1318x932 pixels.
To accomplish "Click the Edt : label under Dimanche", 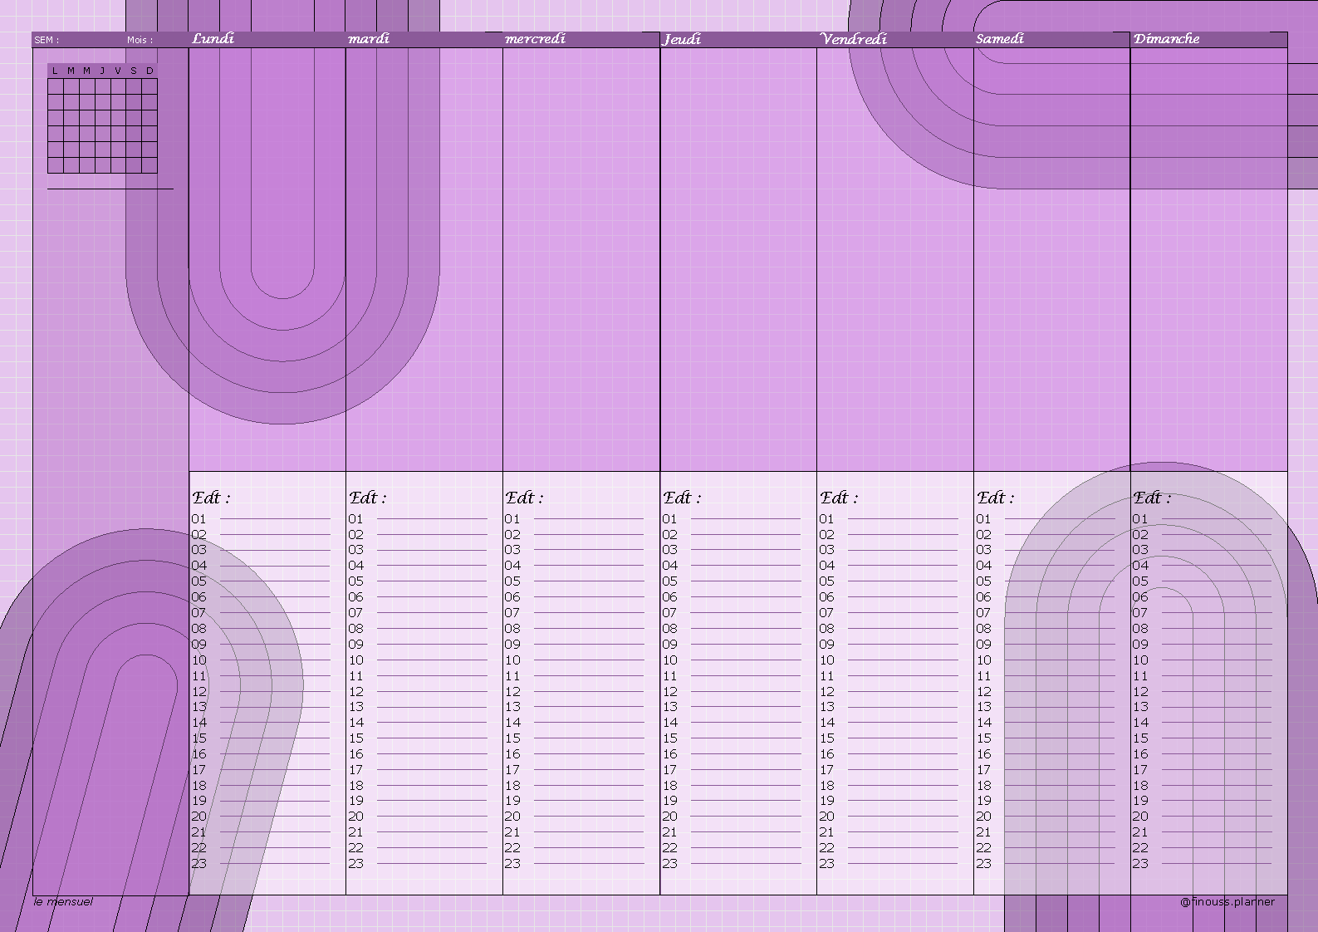I will pos(1152,498).
